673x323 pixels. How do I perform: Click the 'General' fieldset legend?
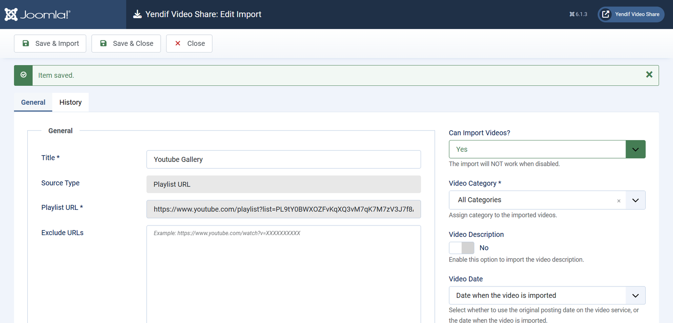coord(60,131)
